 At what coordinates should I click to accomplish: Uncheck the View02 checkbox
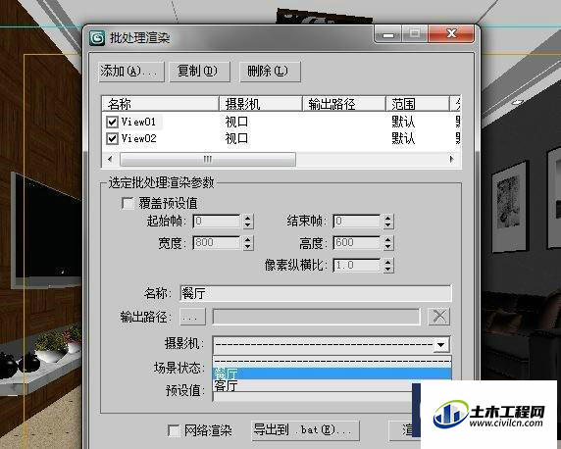click(112, 138)
